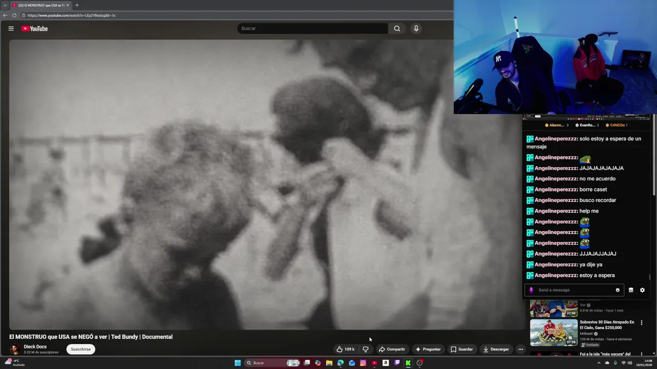
Task: Open a new browser tab with plus
Action: [x=77, y=5]
